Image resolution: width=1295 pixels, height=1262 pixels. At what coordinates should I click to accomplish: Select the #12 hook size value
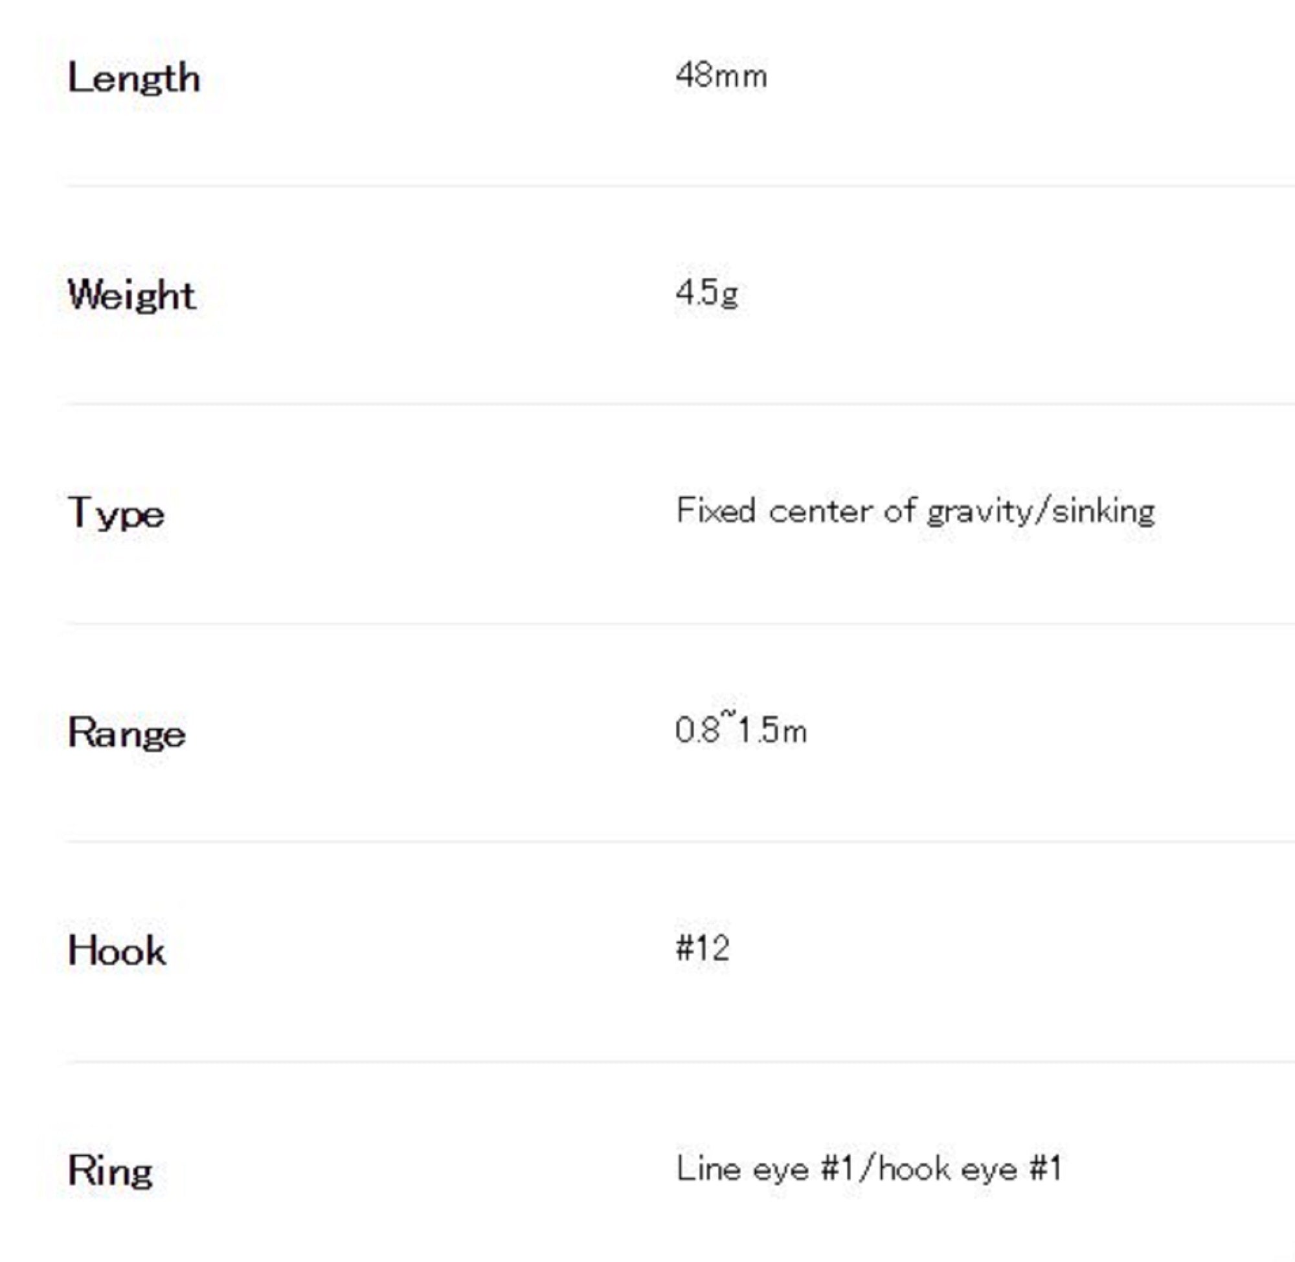(x=703, y=948)
